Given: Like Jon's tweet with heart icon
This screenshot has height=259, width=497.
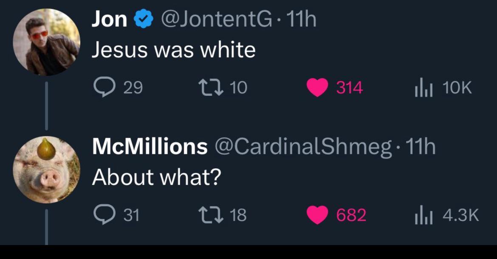Looking at the screenshot, I should click(317, 88).
